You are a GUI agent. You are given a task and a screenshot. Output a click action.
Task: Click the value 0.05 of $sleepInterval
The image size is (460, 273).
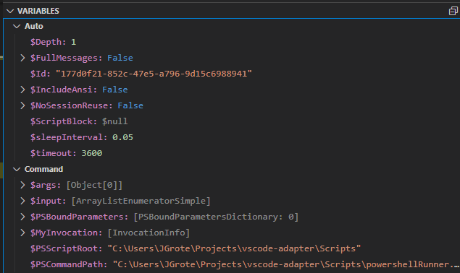point(122,137)
